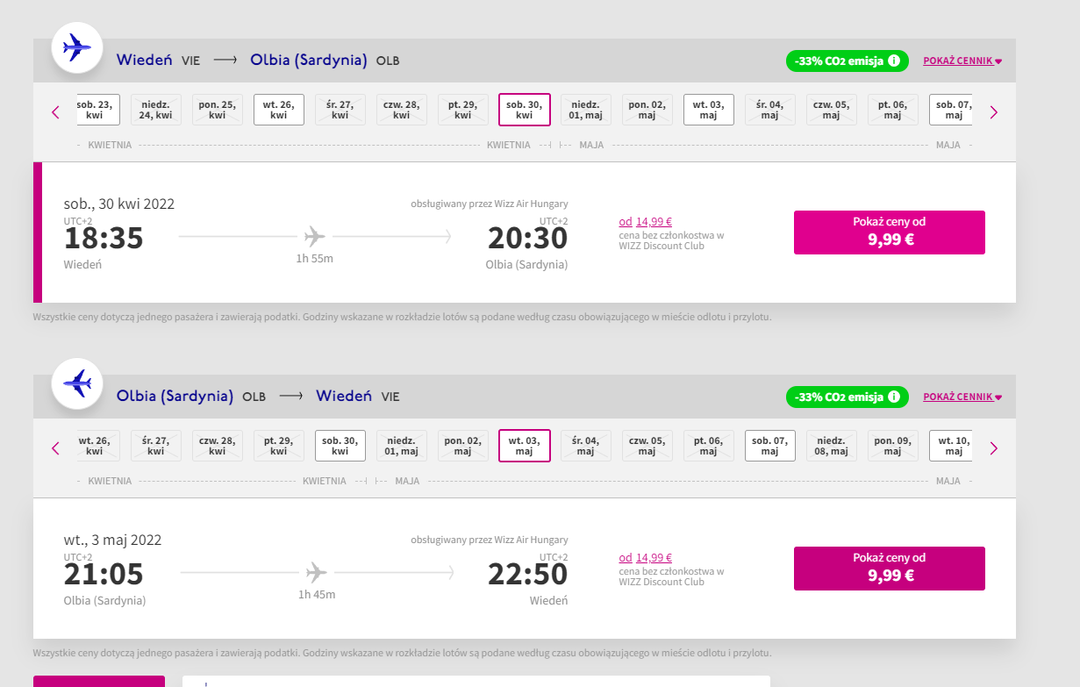
Task: Open CO2 emission info icon for Wiedeń–Olbia
Action: point(894,61)
